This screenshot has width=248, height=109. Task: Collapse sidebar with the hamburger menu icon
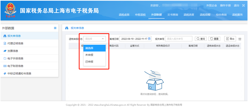point(55,28)
